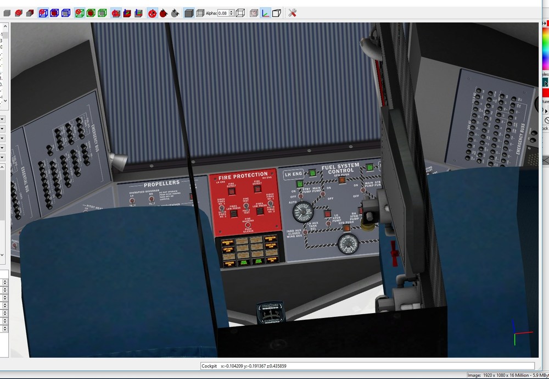Decrease Alpha with the down stepper arrow

pyautogui.click(x=232, y=15)
